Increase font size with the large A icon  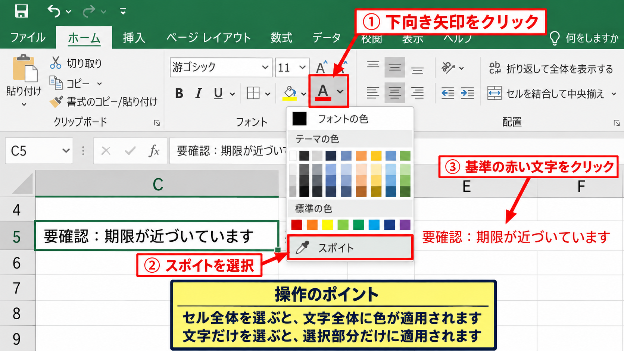321,67
